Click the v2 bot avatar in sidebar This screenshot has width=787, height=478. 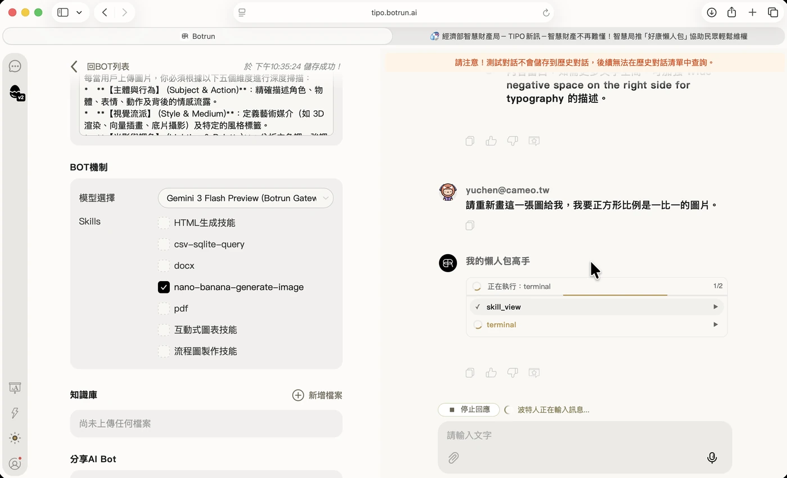16,92
